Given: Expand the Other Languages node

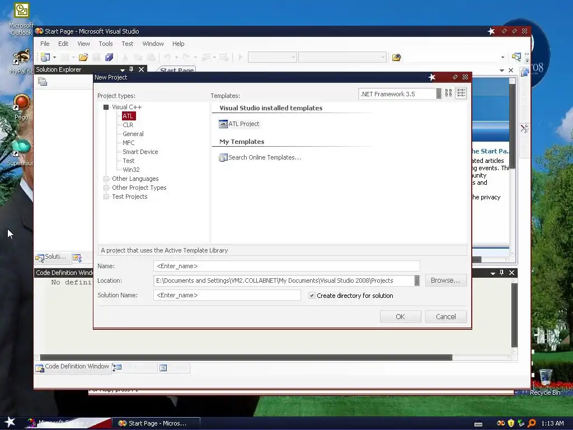Looking at the screenshot, I should (106, 179).
